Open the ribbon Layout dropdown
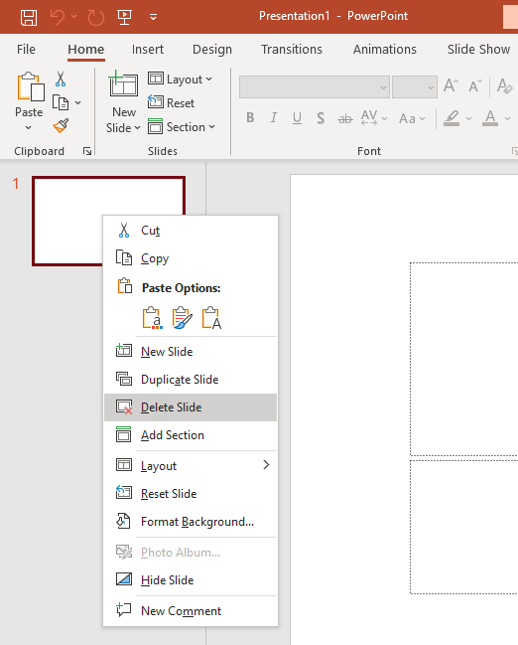 [x=180, y=79]
